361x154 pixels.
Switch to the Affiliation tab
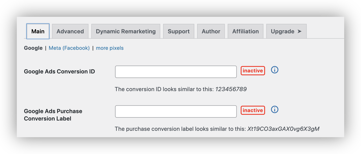click(245, 31)
